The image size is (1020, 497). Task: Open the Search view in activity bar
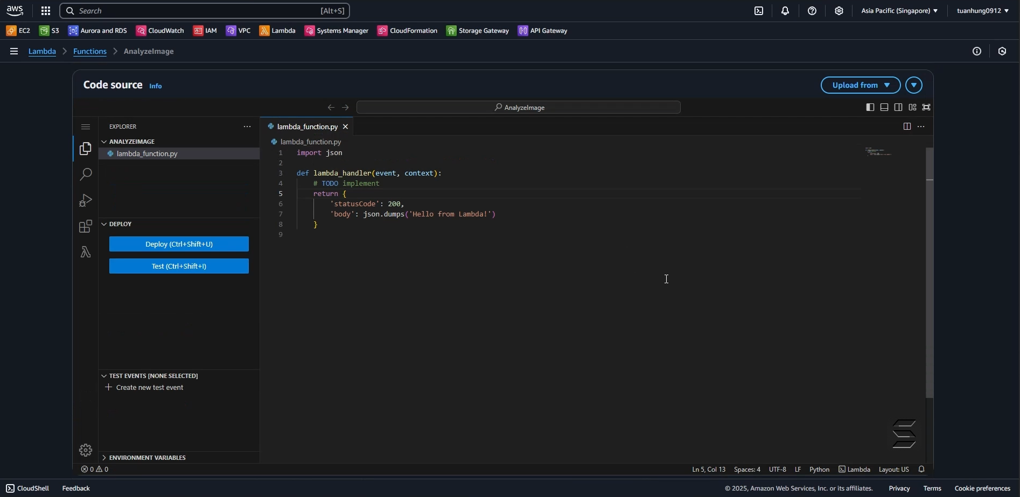(x=86, y=174)
